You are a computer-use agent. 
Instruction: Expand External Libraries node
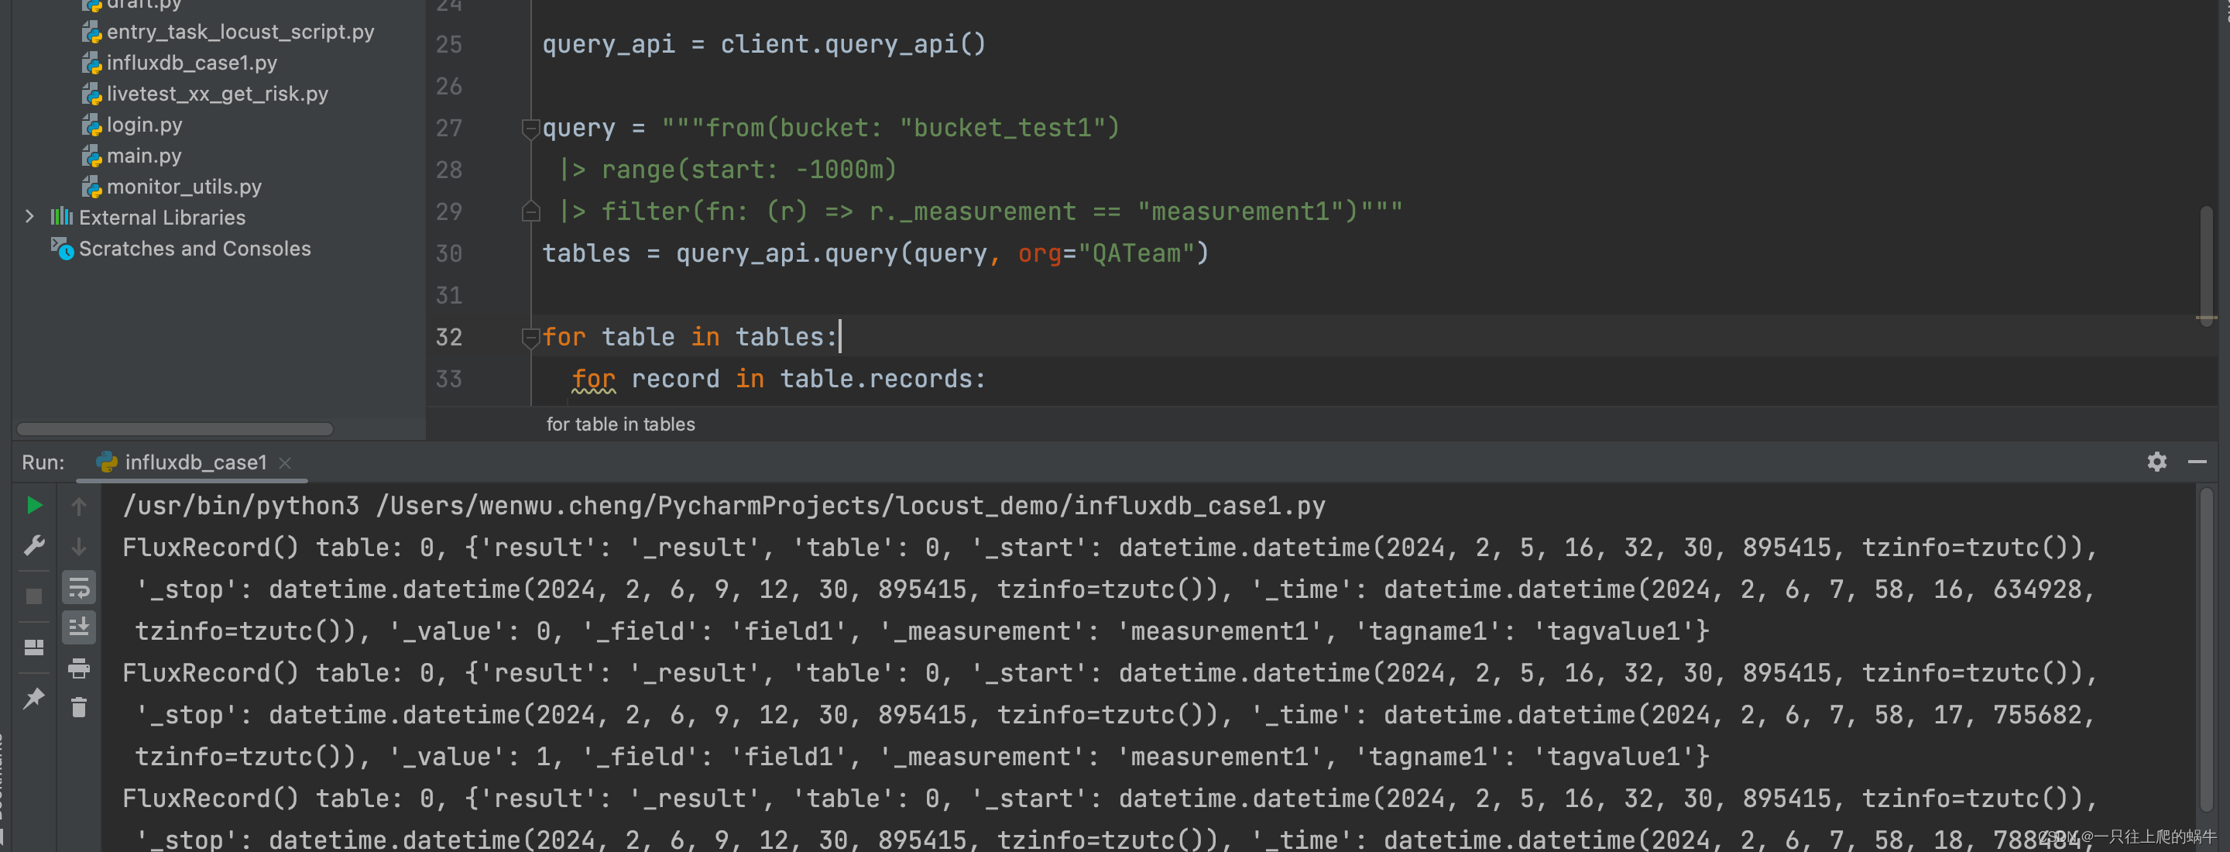(29, 216)
